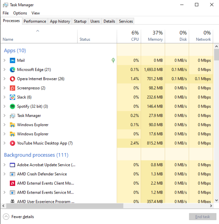219x224 pixels.
Task: Click the 815.2 MB memory value
Action: tap(155, 143)
